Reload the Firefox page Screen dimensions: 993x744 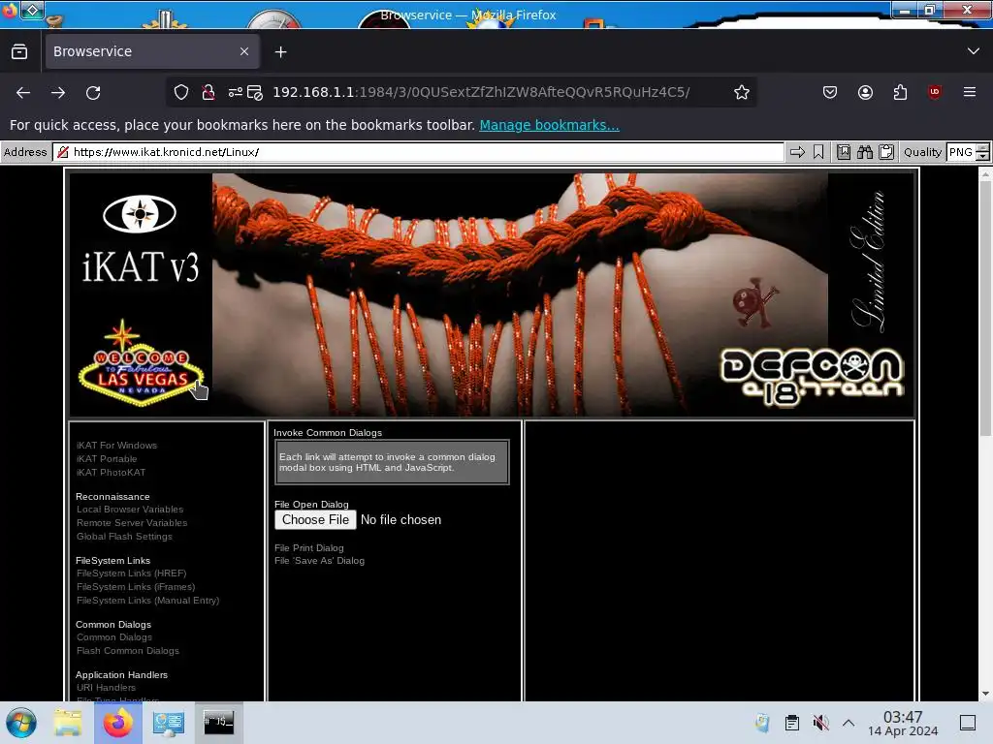(93, 92)
